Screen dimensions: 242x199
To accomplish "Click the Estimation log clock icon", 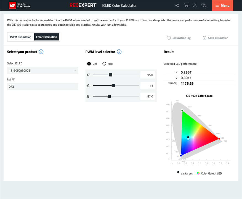I will 169,38.
